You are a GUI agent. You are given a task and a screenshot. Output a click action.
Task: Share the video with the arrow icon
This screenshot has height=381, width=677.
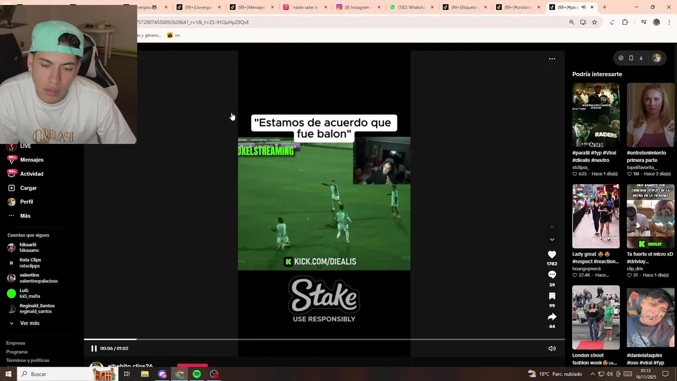pos(552,316)
